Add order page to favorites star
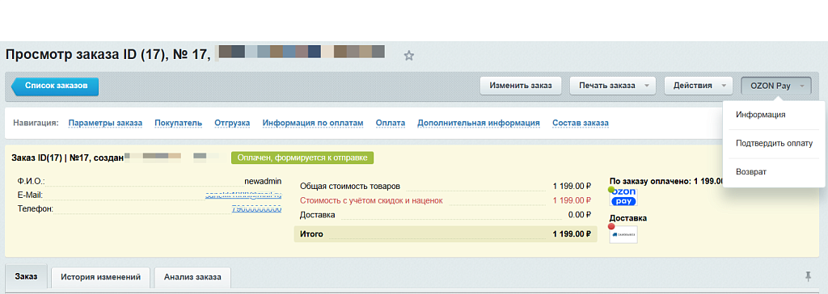The height and width of the screenshot is (294, 828). (408, 56)
